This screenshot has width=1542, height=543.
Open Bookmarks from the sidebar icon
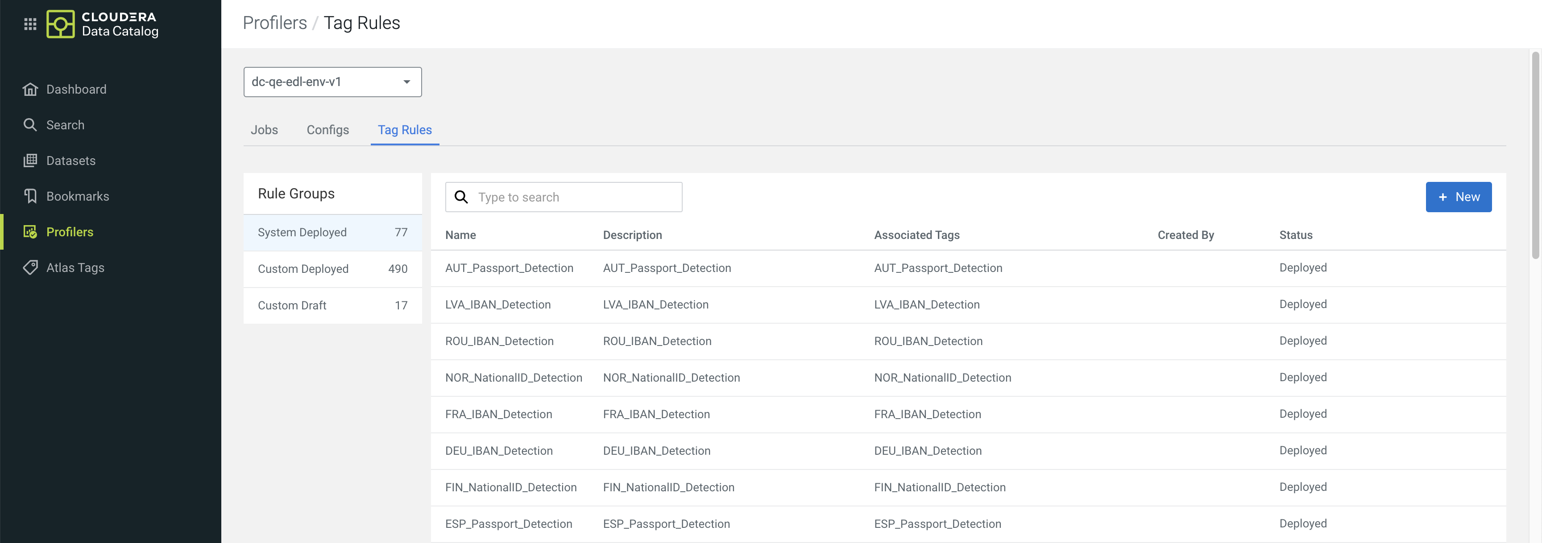coord(30,196)
